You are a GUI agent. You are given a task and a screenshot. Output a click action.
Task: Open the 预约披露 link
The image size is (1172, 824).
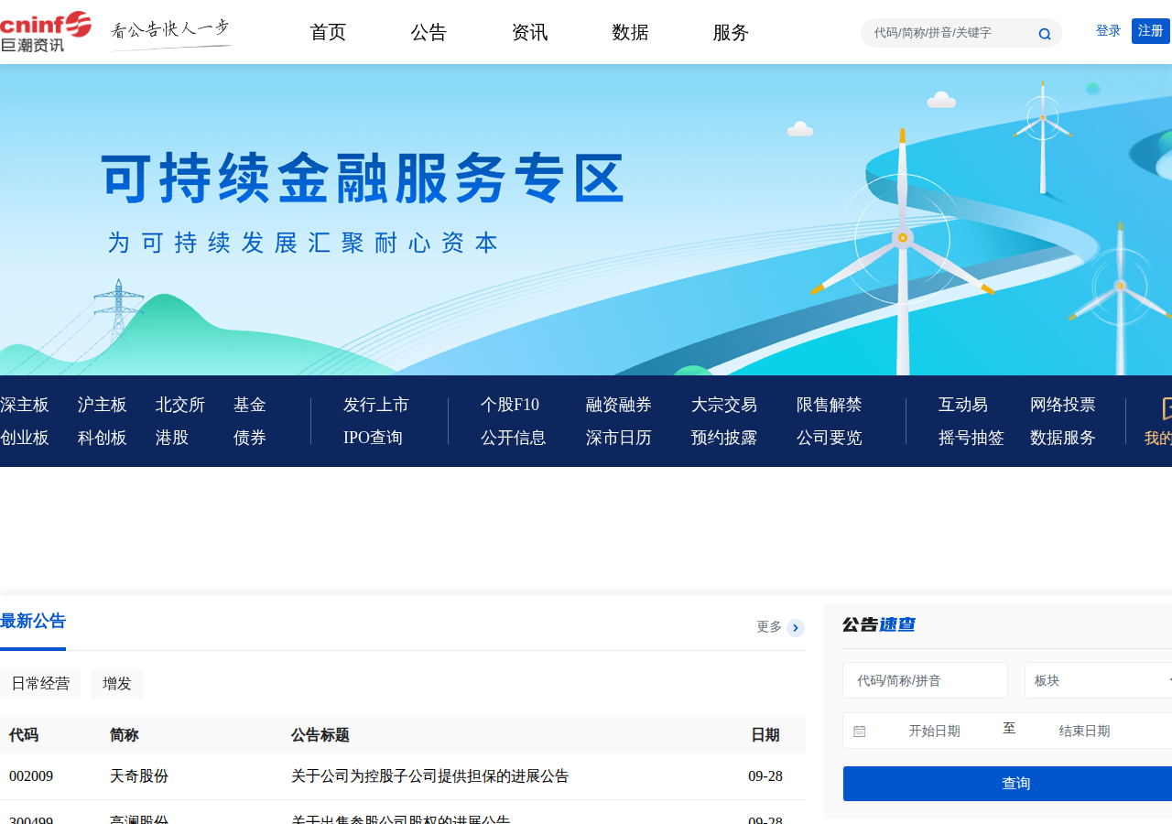point(724,438)
